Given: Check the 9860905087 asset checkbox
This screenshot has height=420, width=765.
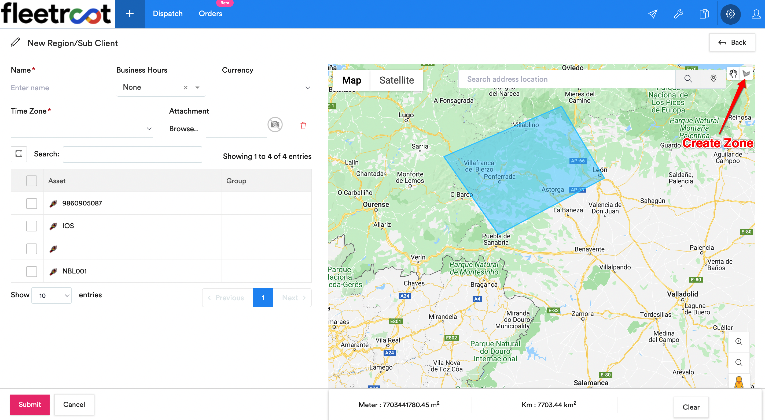Looking at the screenshot, I should 31,204.
